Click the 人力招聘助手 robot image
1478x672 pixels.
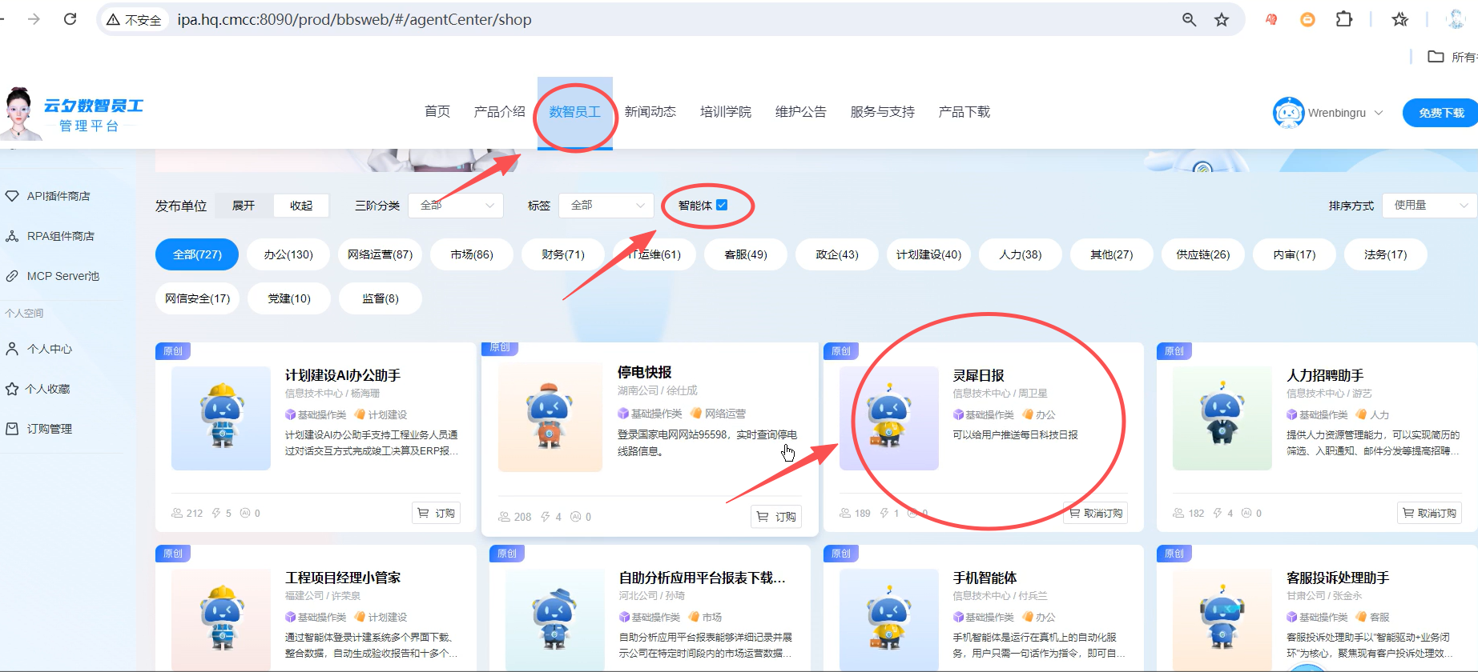coord(1222,418)
